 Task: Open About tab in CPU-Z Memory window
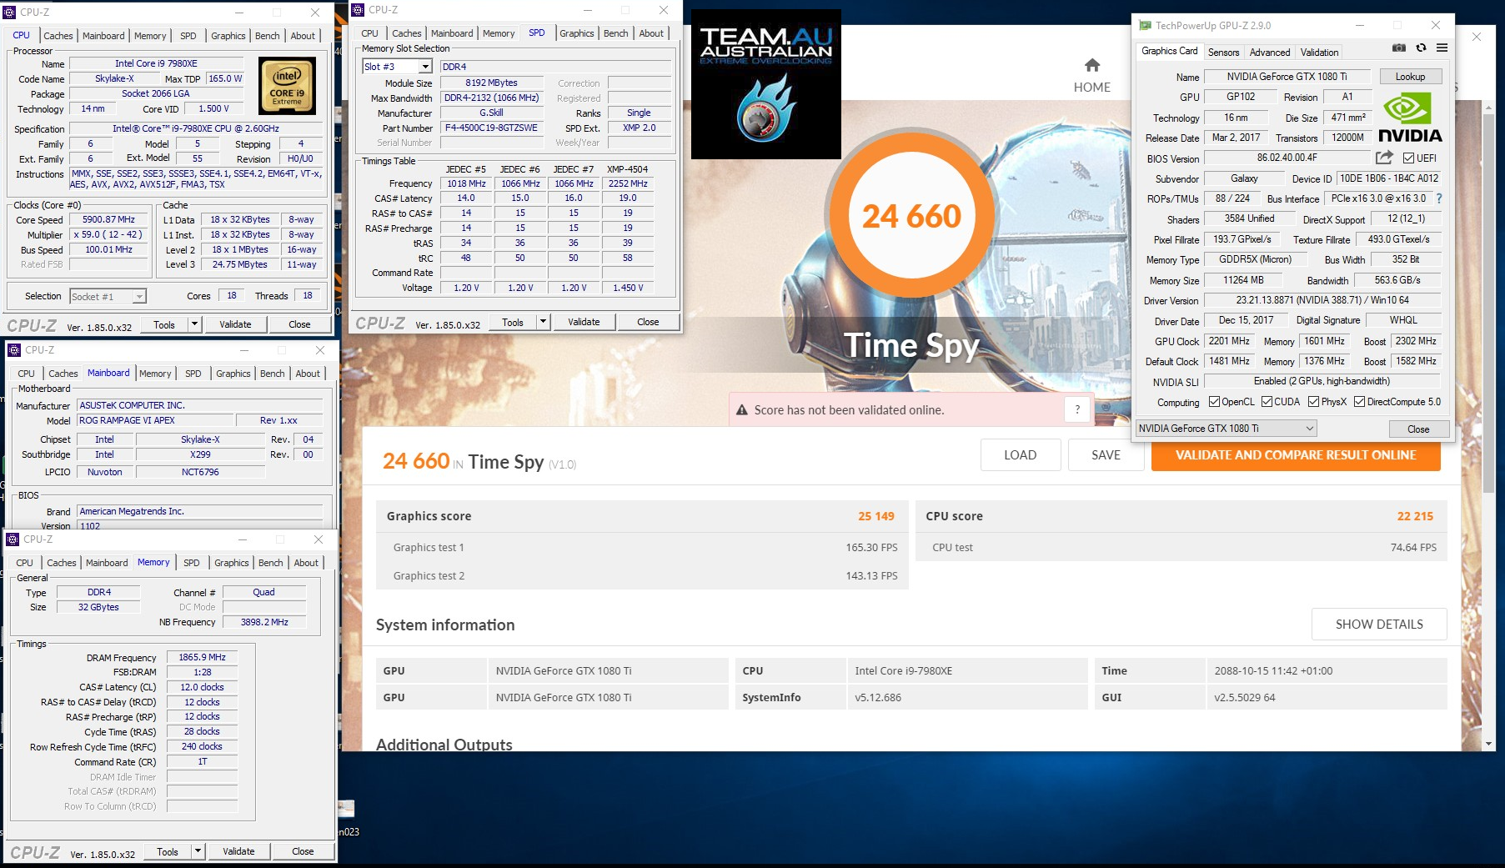click(306, 563)
